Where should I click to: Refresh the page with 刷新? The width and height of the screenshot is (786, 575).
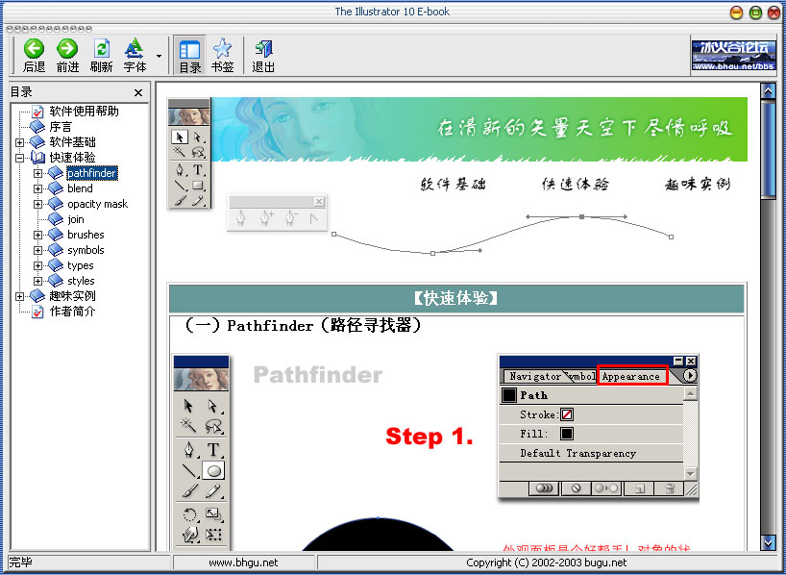tap(101, 56)
